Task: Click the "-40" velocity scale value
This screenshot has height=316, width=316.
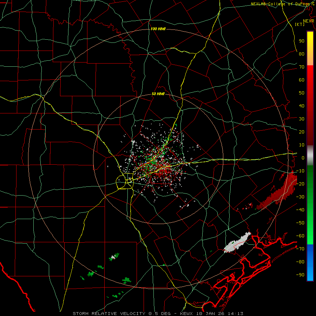Action: [x=300, y=210]
